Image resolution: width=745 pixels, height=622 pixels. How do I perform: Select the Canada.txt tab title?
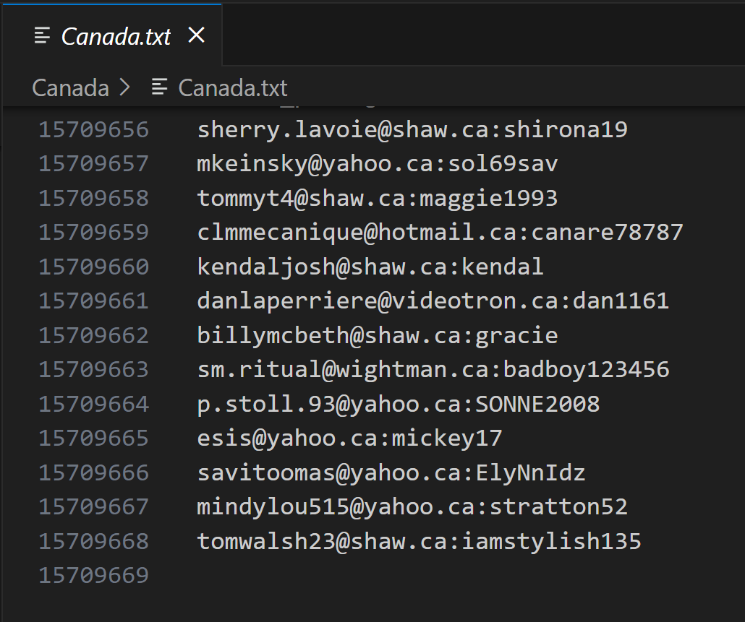[x=116, y=36]
